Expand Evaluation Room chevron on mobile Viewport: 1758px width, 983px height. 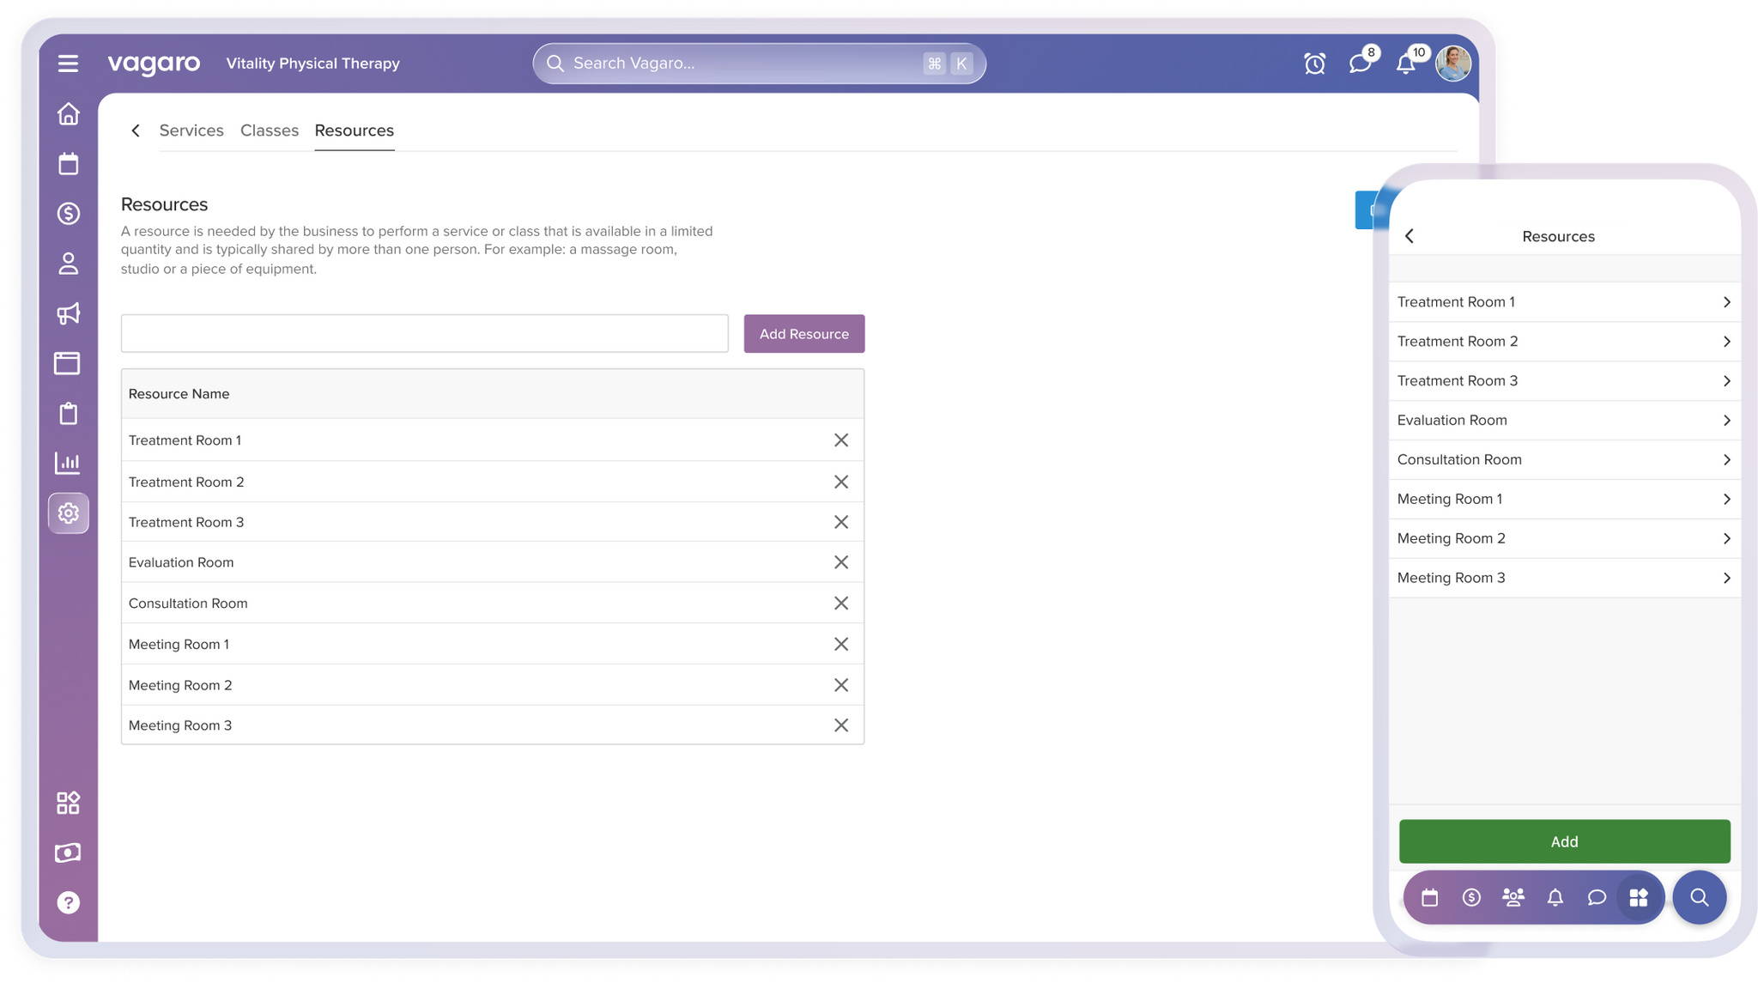(x=1726, y=421)
